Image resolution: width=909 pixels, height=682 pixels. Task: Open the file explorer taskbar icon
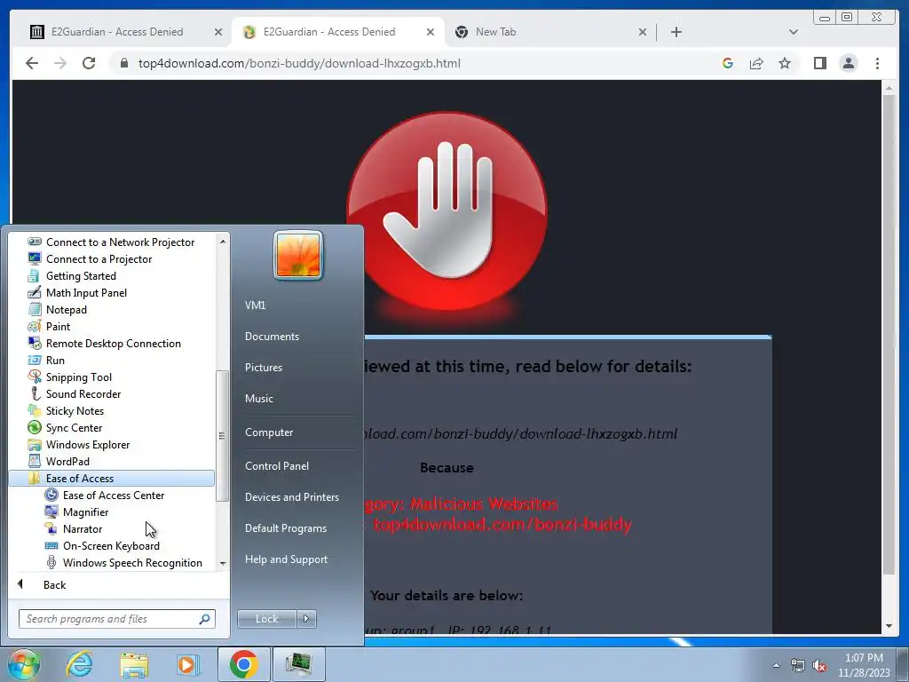click(x=134, y=664)
